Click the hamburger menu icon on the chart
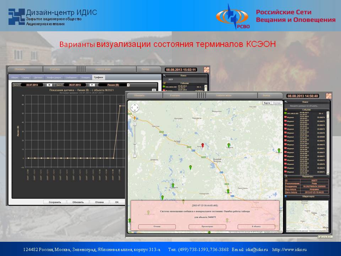Viewport: 341px width, 256px height. pos(154,90)
